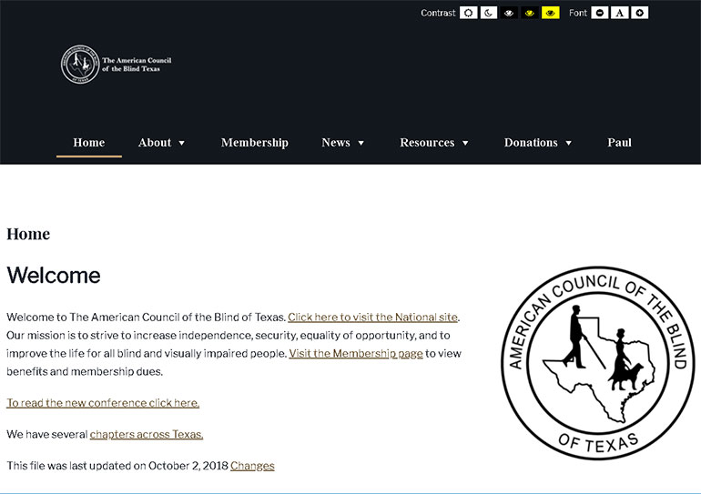Expand the Resources dropdown arrow
Screen dimensions: 701x494
(x=465, y=144)
